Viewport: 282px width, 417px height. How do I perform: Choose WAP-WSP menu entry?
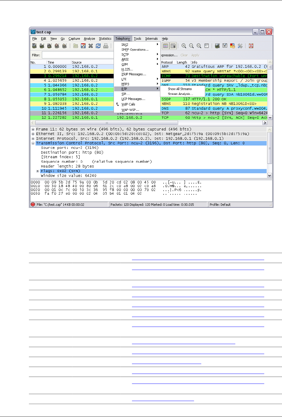pos(137,110)
